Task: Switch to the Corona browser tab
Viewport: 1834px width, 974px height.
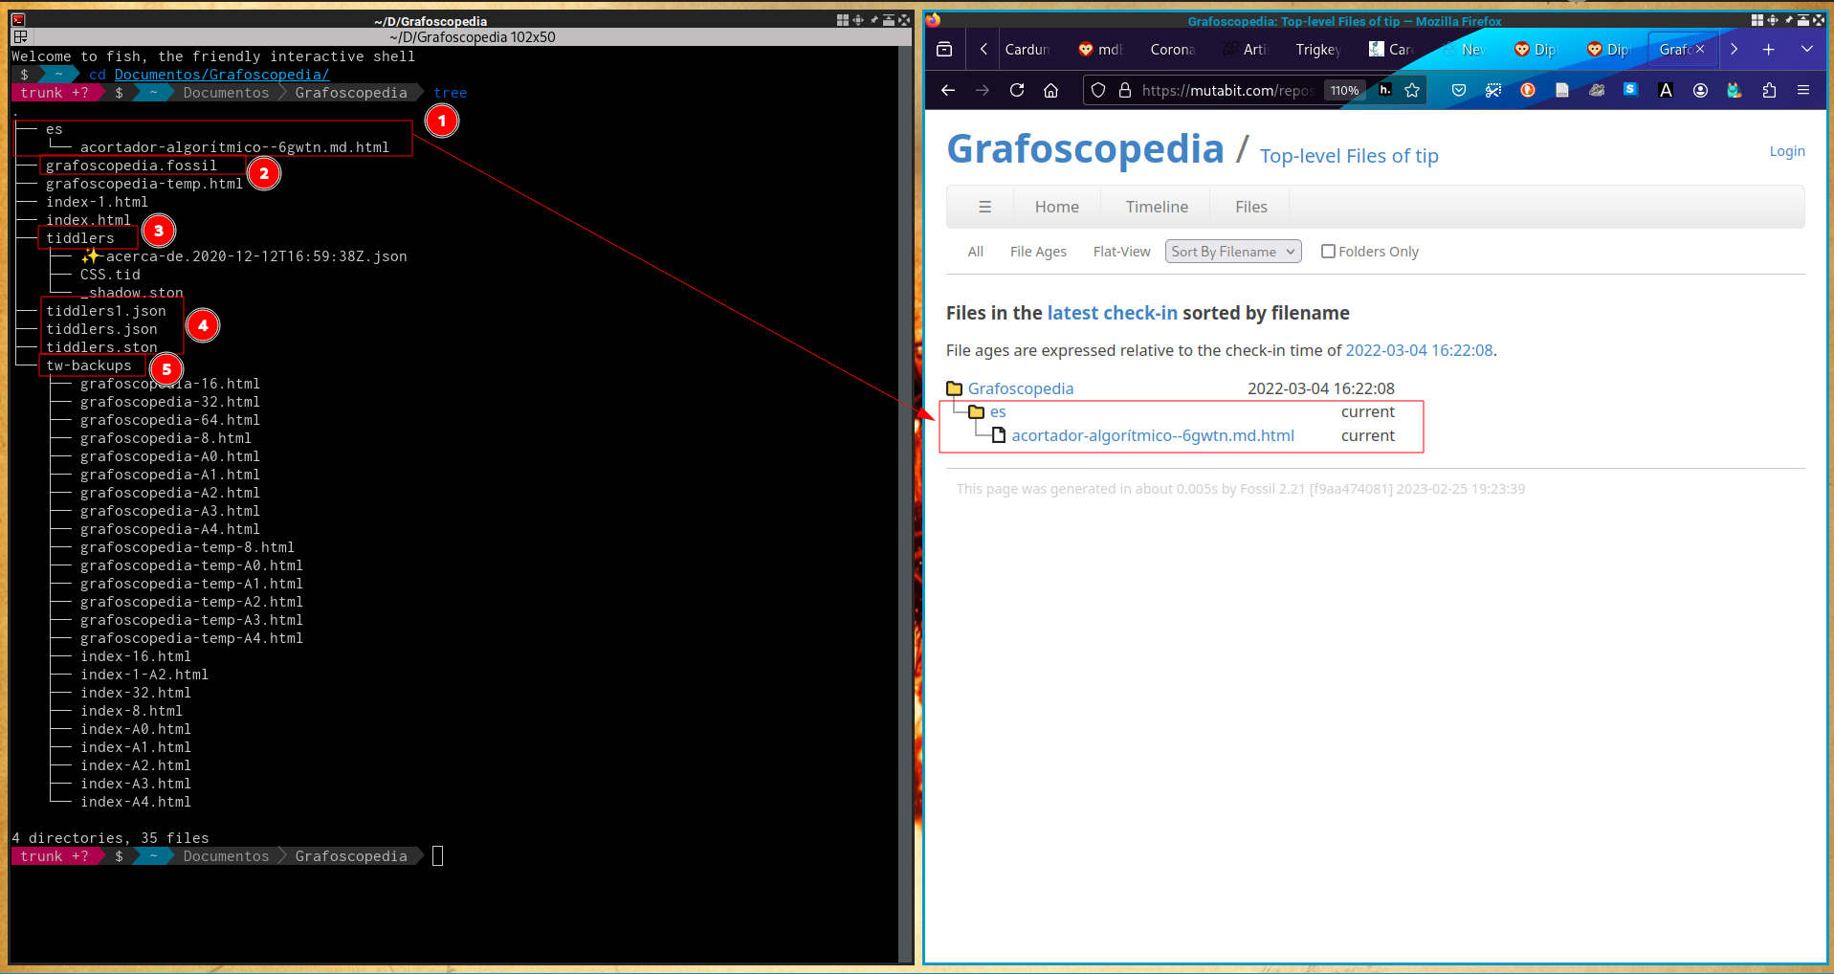Action: coord(1173,50)
